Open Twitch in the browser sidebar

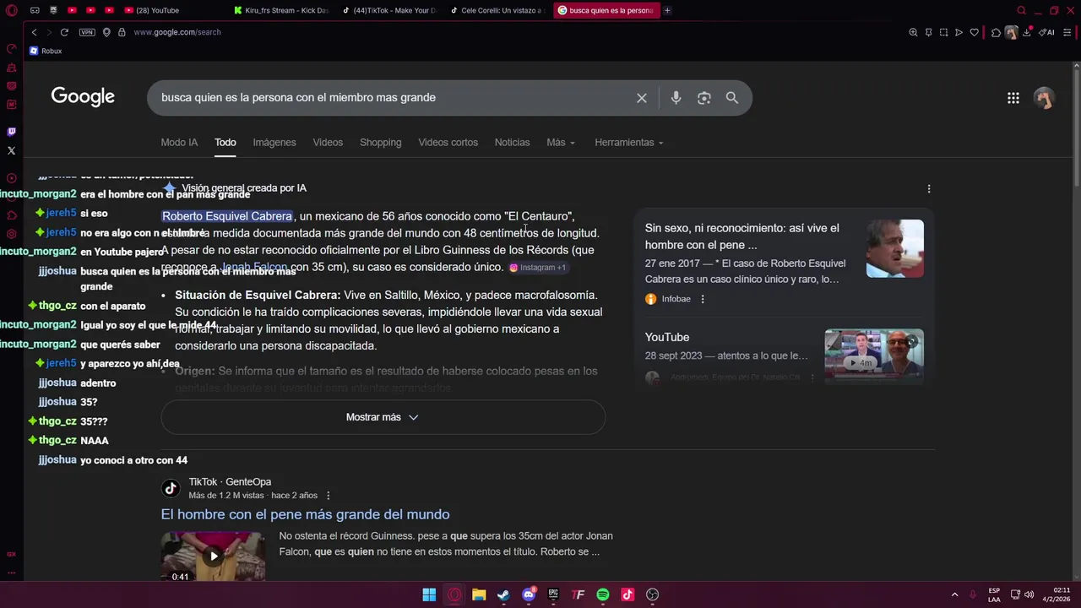(11, 132)
